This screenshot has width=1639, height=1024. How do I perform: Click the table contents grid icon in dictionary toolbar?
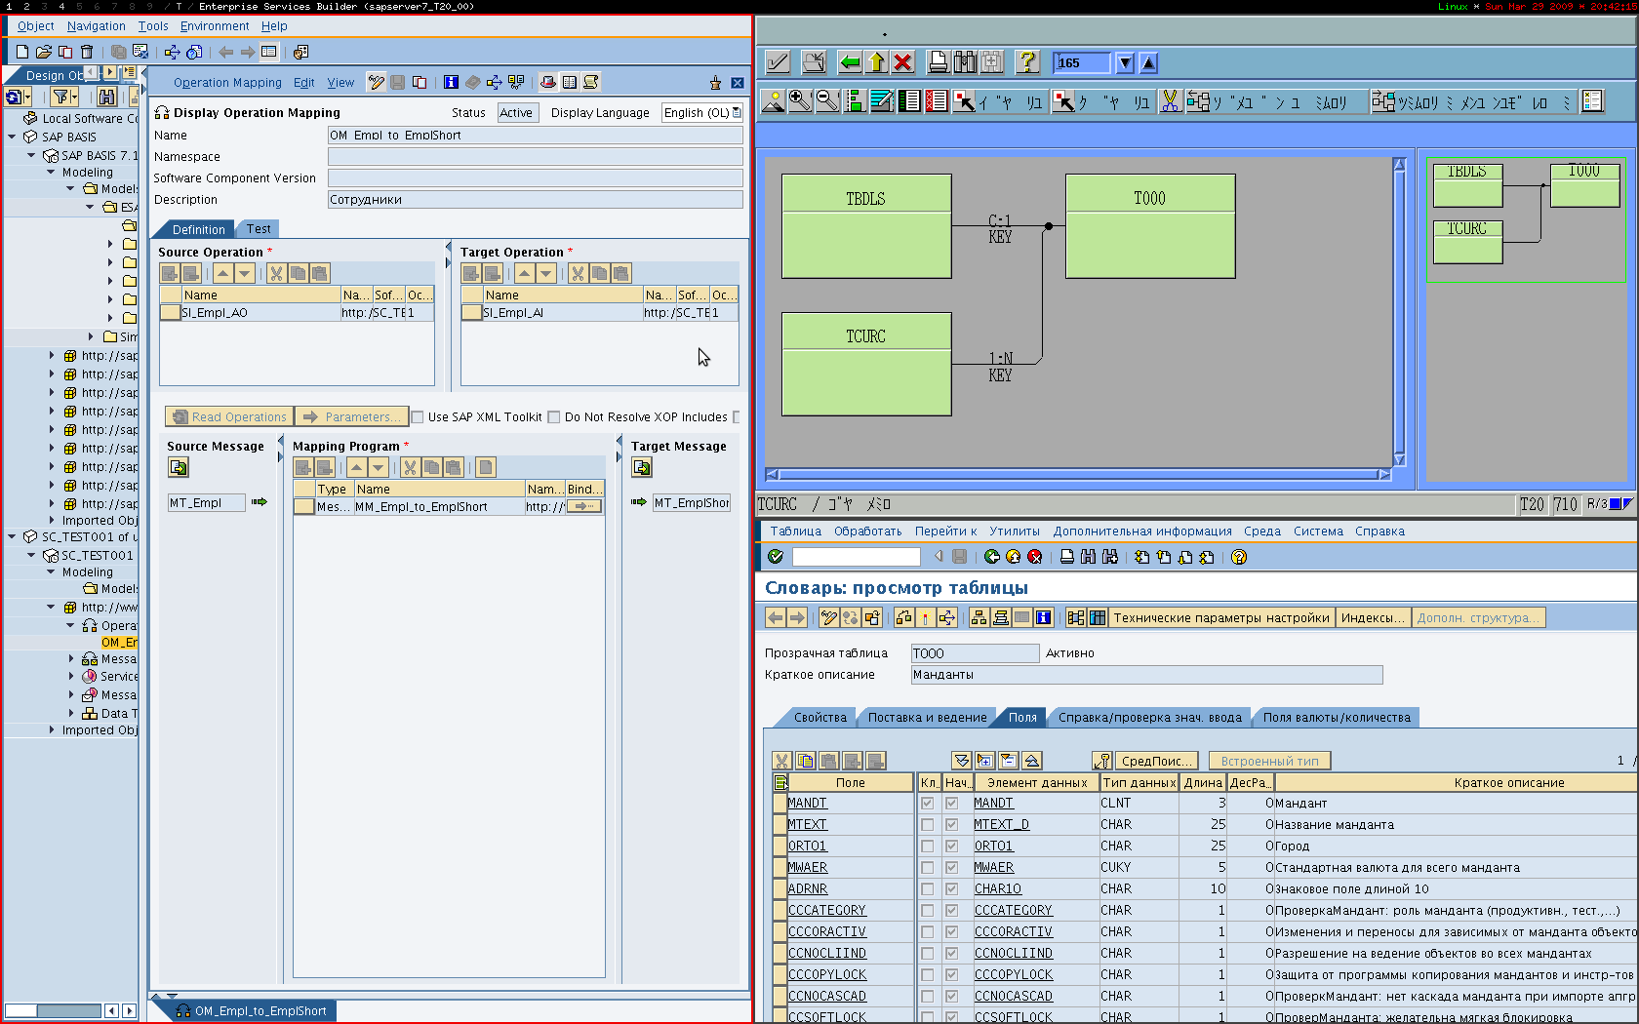click(1098, 617)
